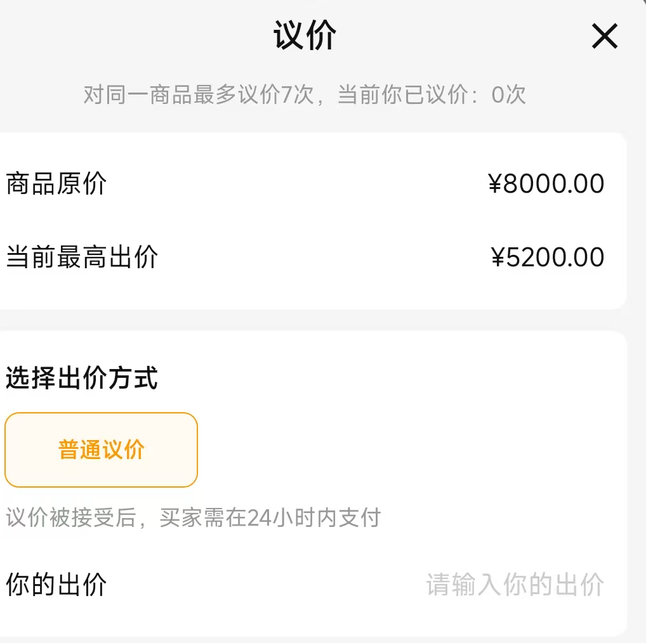The image size is (646, 643).
Task: Click the 0次 bargain count number
Action: [x=508, y=95]
